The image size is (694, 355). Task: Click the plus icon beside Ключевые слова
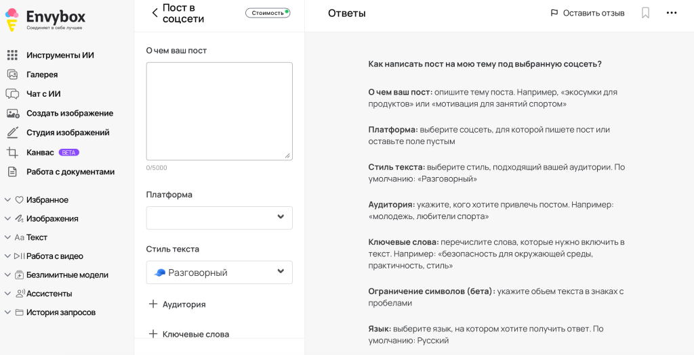tap(153, 334)
